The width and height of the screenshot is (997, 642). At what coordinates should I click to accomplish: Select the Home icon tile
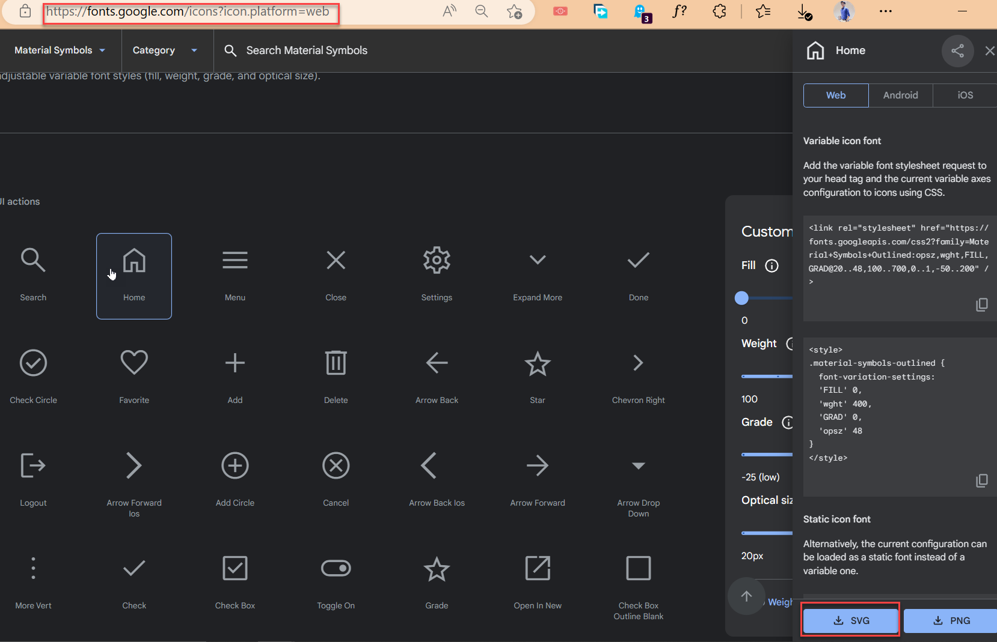134,276
